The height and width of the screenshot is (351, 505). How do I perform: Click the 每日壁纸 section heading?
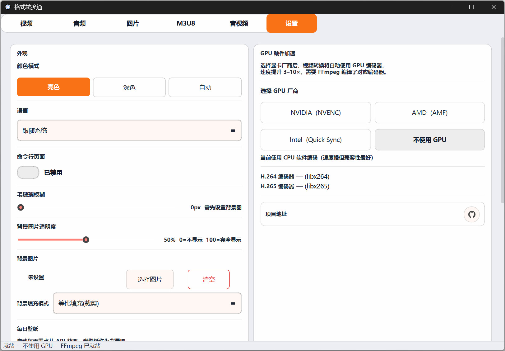click(28, 329)
